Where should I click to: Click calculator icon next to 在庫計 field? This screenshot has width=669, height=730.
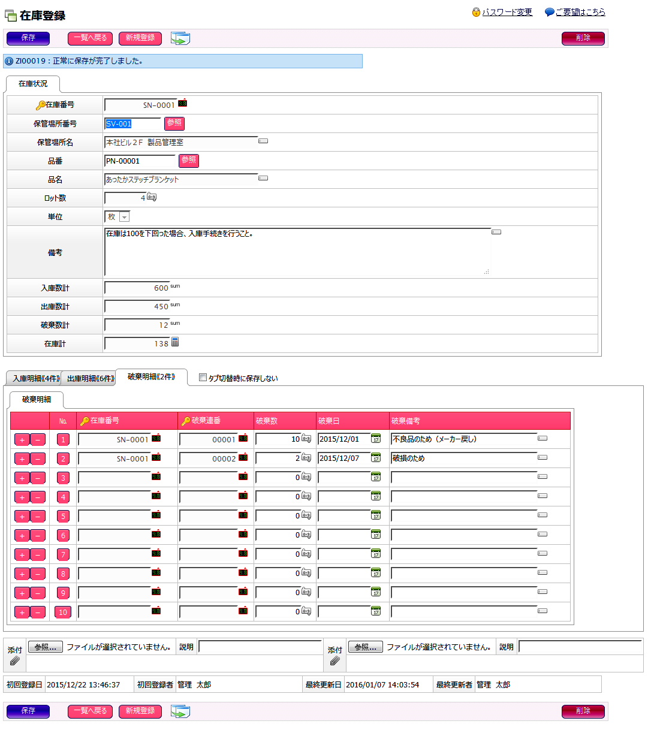click(175, 342)
